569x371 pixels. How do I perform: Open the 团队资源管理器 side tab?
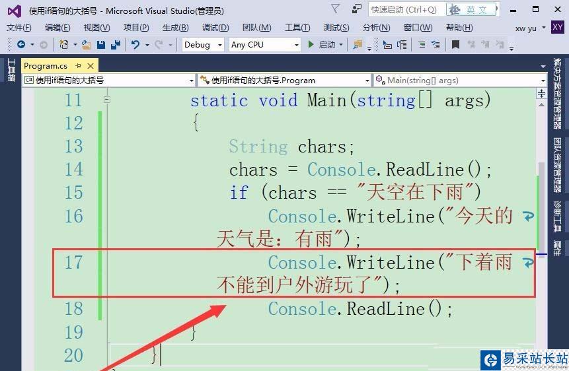pyautogui.click(x=557, y=165)
